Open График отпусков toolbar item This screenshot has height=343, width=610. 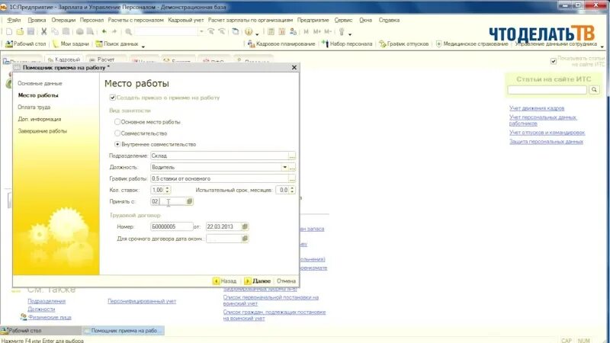[404, 44]
